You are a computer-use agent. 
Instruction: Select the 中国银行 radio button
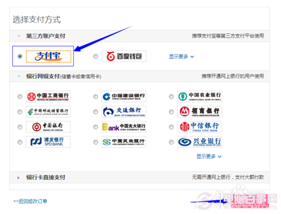tap(20, 127)
